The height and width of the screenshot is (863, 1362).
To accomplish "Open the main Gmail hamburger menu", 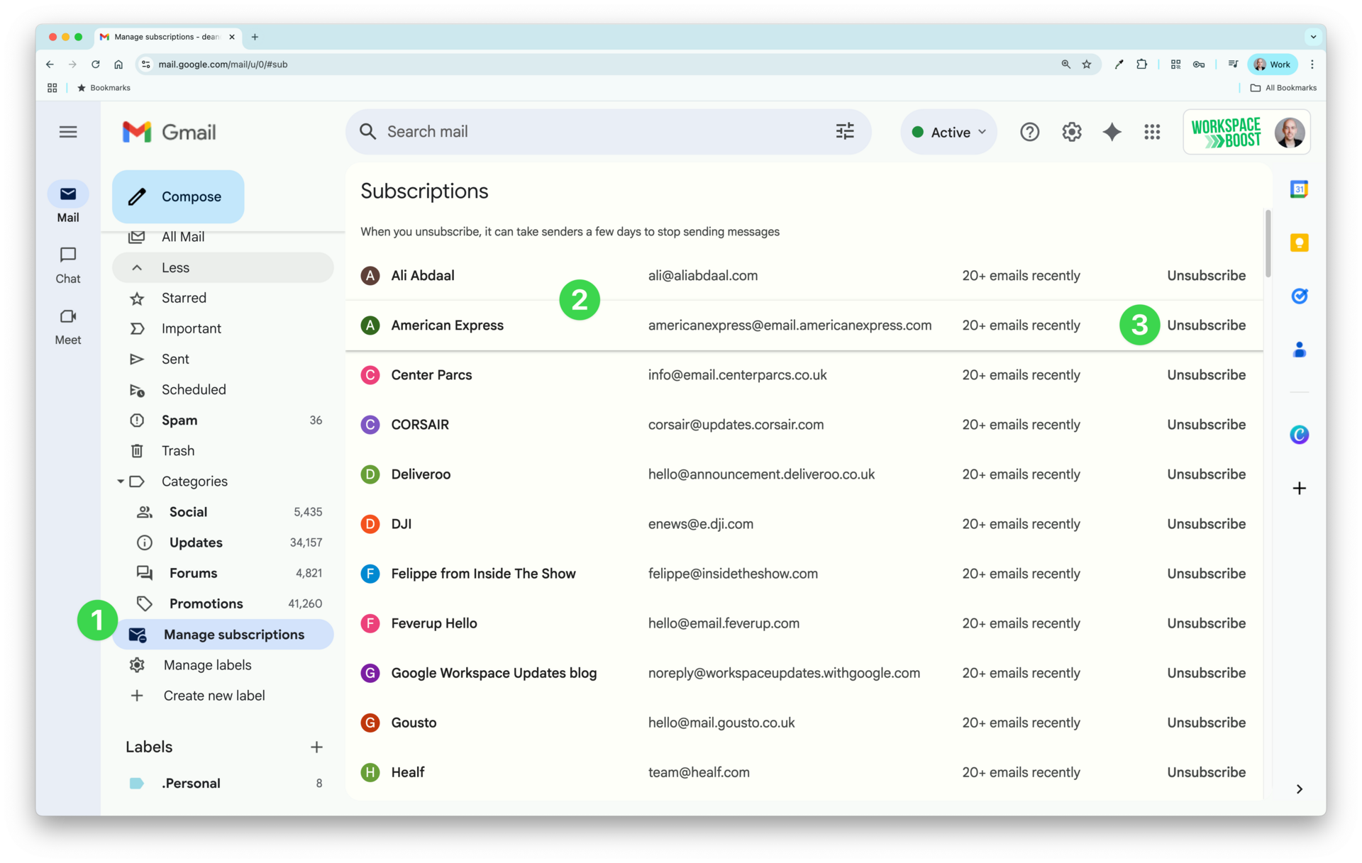I will (x=68, y=132).
